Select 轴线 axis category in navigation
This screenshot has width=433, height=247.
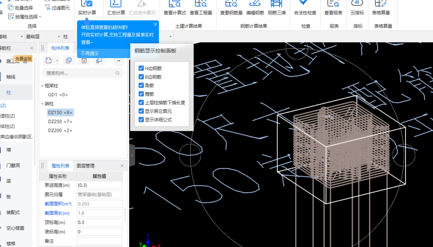click(11, 77)
